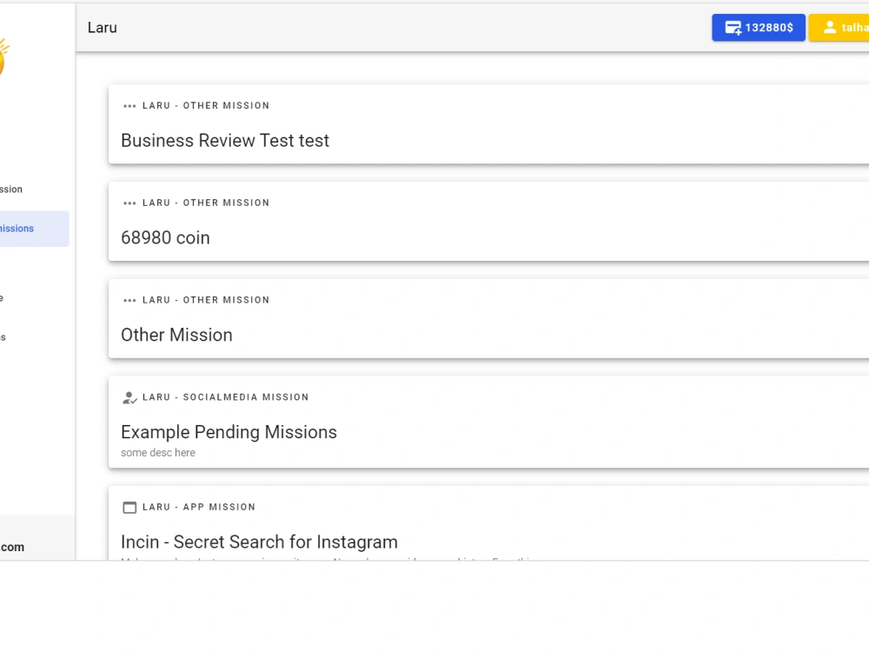The height and width of the screenshot is (652, 869).
Task: Click the three-dots icon on Business Review Test card
Action: pos(129,106)
